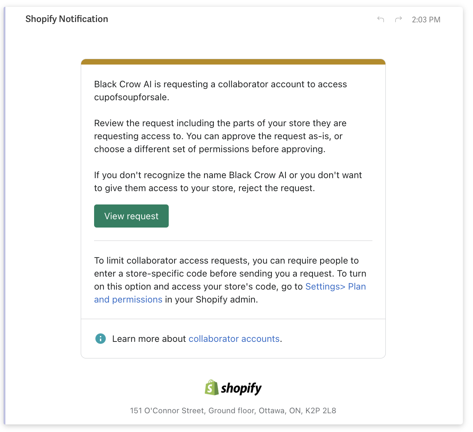The image size is (473, 432).
Task: Click the gold bar atop the message card
Action: 233,62
